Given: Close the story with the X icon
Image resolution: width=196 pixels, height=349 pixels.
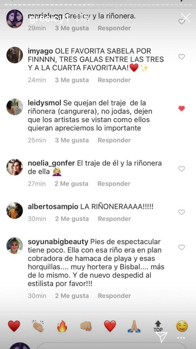Looking at the screenshot, I should (186, 18).
